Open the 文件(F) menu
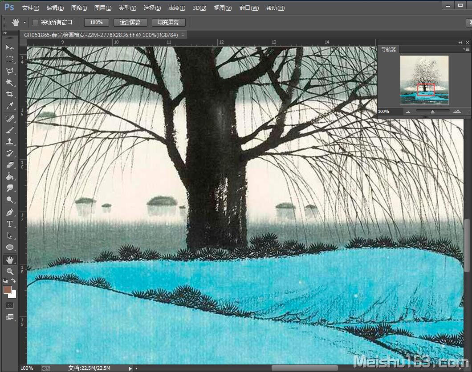 pos(30,8)
